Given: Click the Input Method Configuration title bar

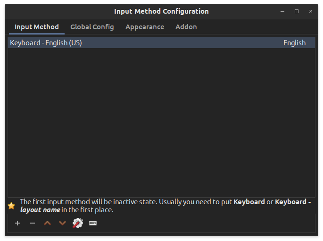Looking at the screenshot, I should click(x=161, y=11).
